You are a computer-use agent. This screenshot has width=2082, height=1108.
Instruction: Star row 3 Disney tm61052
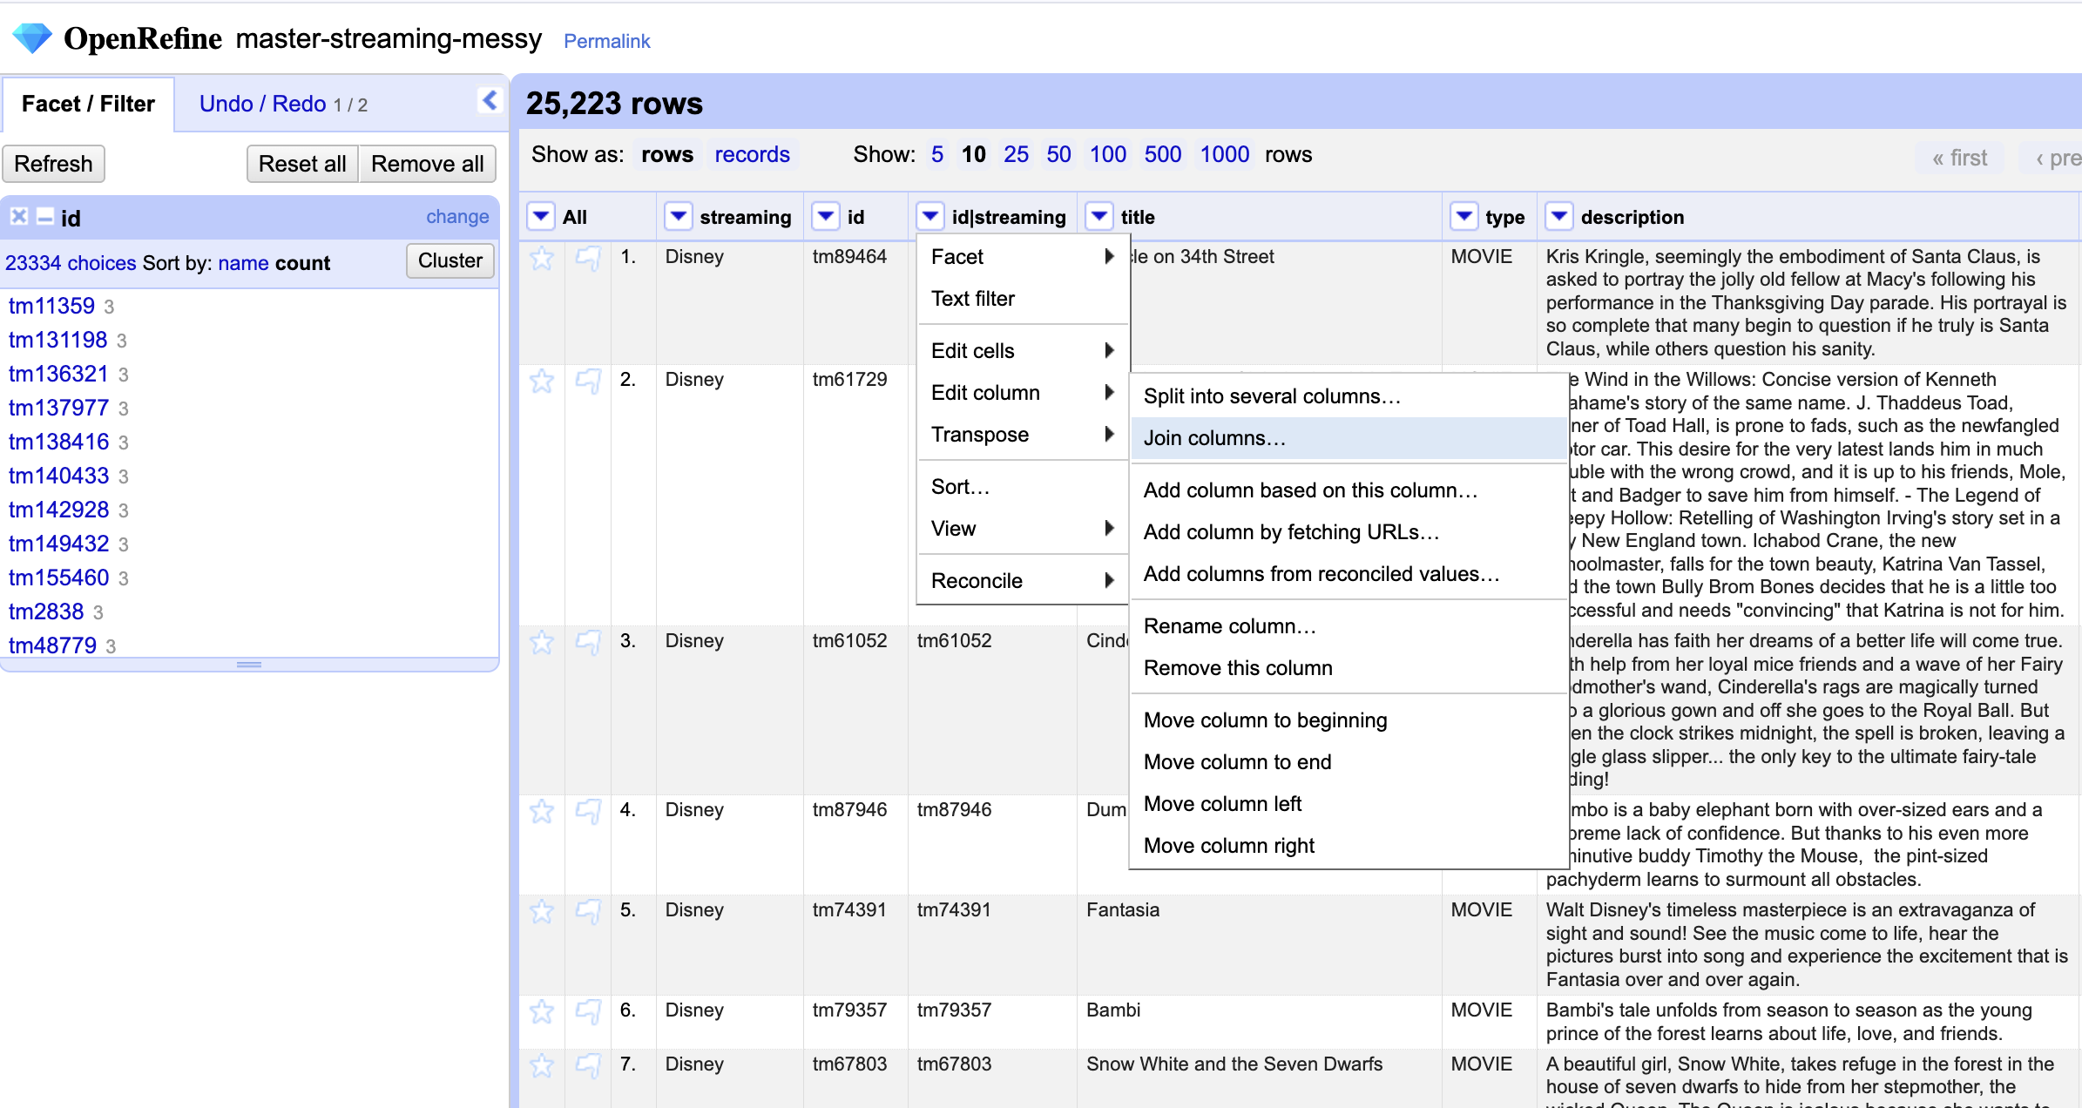tap(542, 642)
